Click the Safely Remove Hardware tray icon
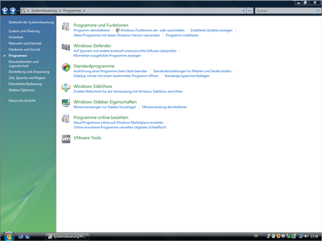322x241 pixels. (289, 236)
